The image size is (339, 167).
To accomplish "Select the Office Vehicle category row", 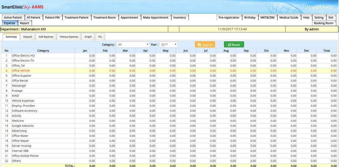I will [21, 70].
